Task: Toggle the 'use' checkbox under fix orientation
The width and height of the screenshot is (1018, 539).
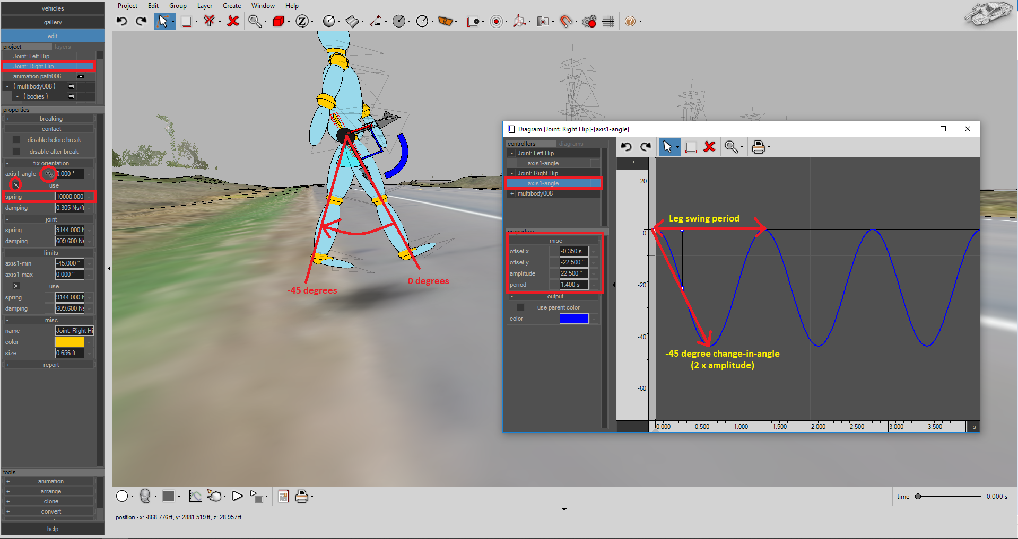Action: (16, 185)
